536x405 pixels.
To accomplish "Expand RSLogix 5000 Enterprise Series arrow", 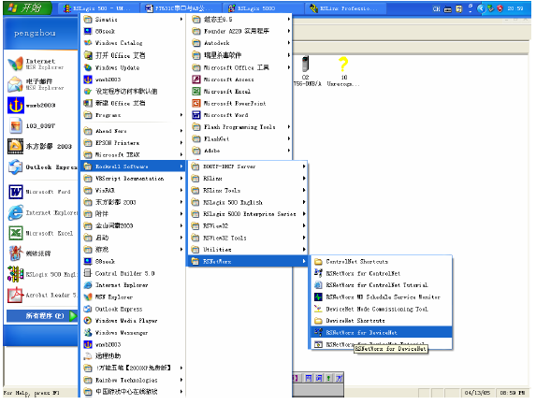I will pos(304,214).
